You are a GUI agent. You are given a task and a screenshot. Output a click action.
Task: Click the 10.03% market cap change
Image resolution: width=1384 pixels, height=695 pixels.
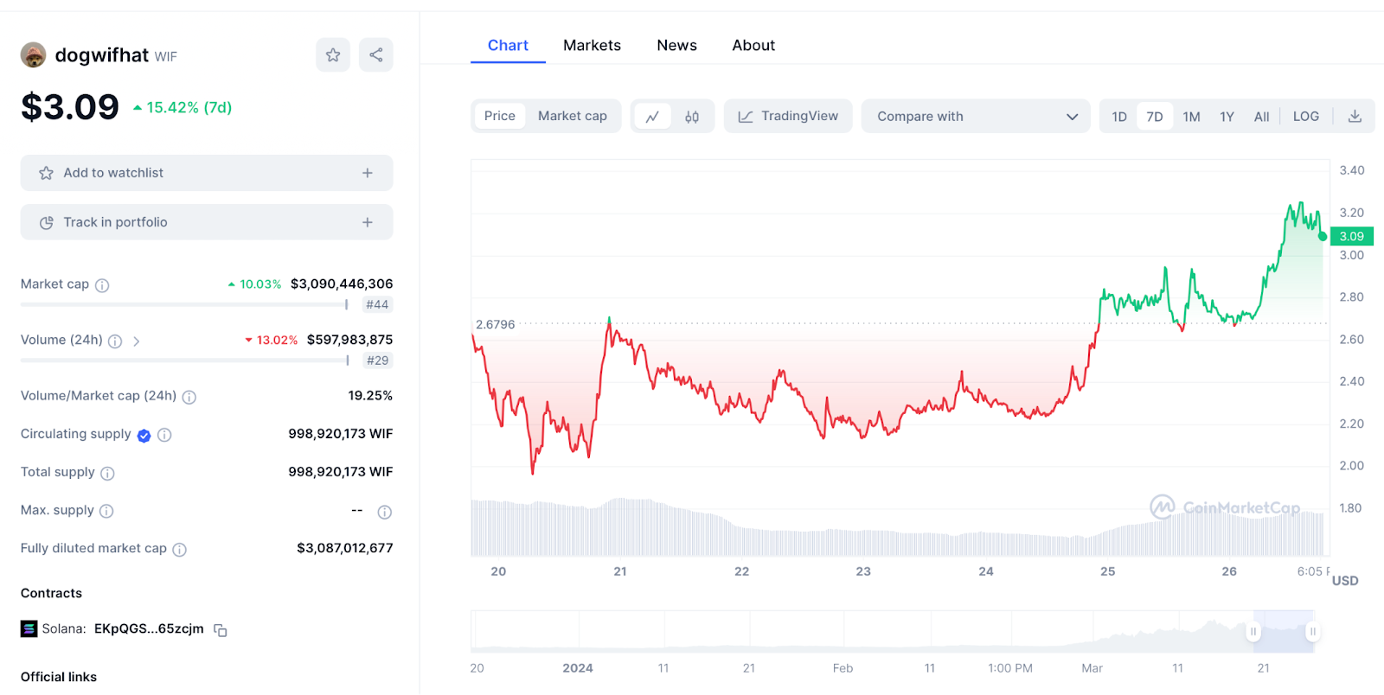click(x=254, y=284)
